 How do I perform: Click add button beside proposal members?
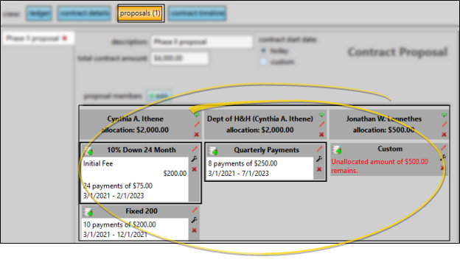158,96
